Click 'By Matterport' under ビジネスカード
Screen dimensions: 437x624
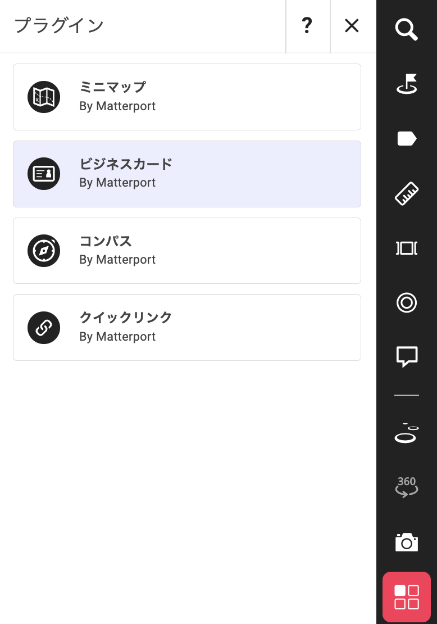[117, 183]
